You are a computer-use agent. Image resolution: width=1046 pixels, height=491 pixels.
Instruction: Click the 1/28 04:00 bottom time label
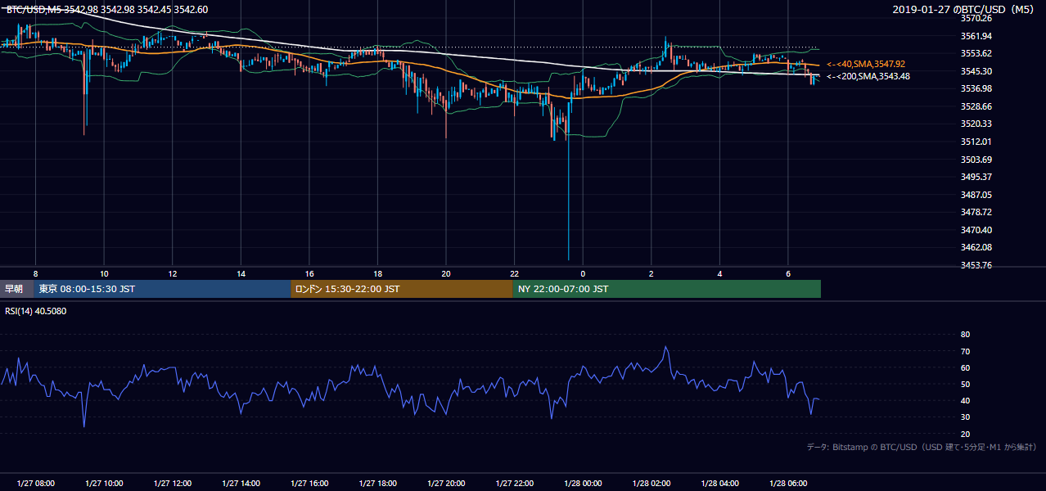point(720,483)
